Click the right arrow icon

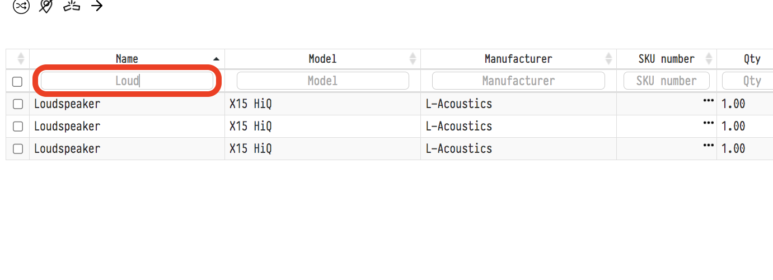[x=97, y=6]
